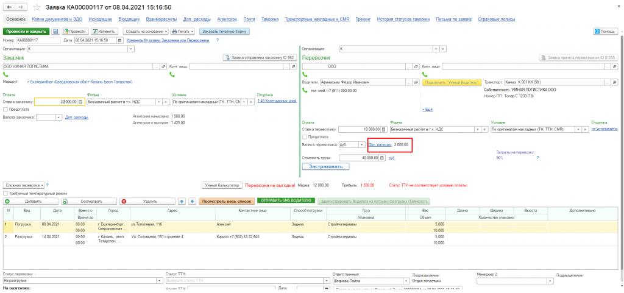Open the Умный Калькулятор
Viewport: 624px width, 293px height.
tap(222, 185)
